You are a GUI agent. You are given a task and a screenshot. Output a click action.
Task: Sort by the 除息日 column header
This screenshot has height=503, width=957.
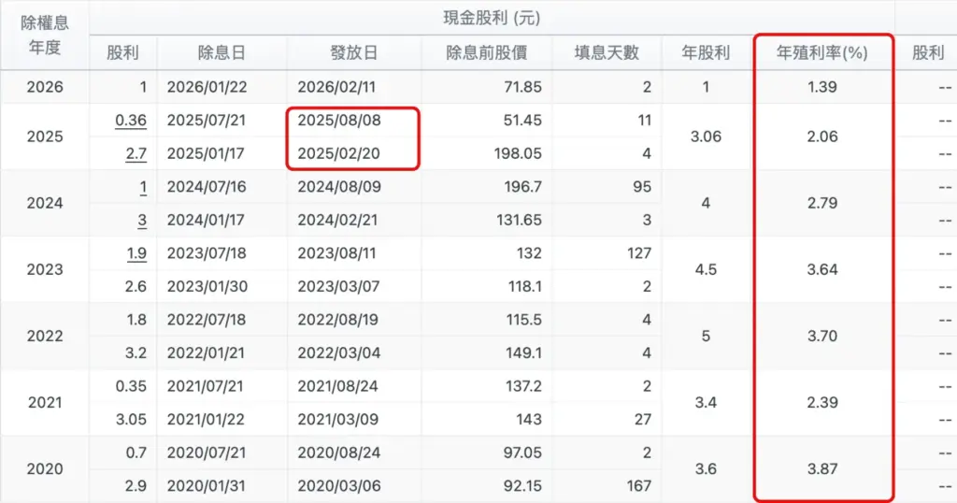[221, 53]
